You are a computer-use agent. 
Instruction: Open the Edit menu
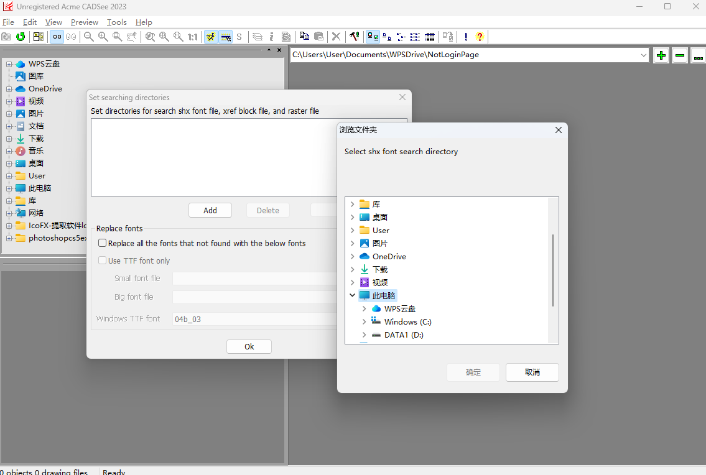30,22
